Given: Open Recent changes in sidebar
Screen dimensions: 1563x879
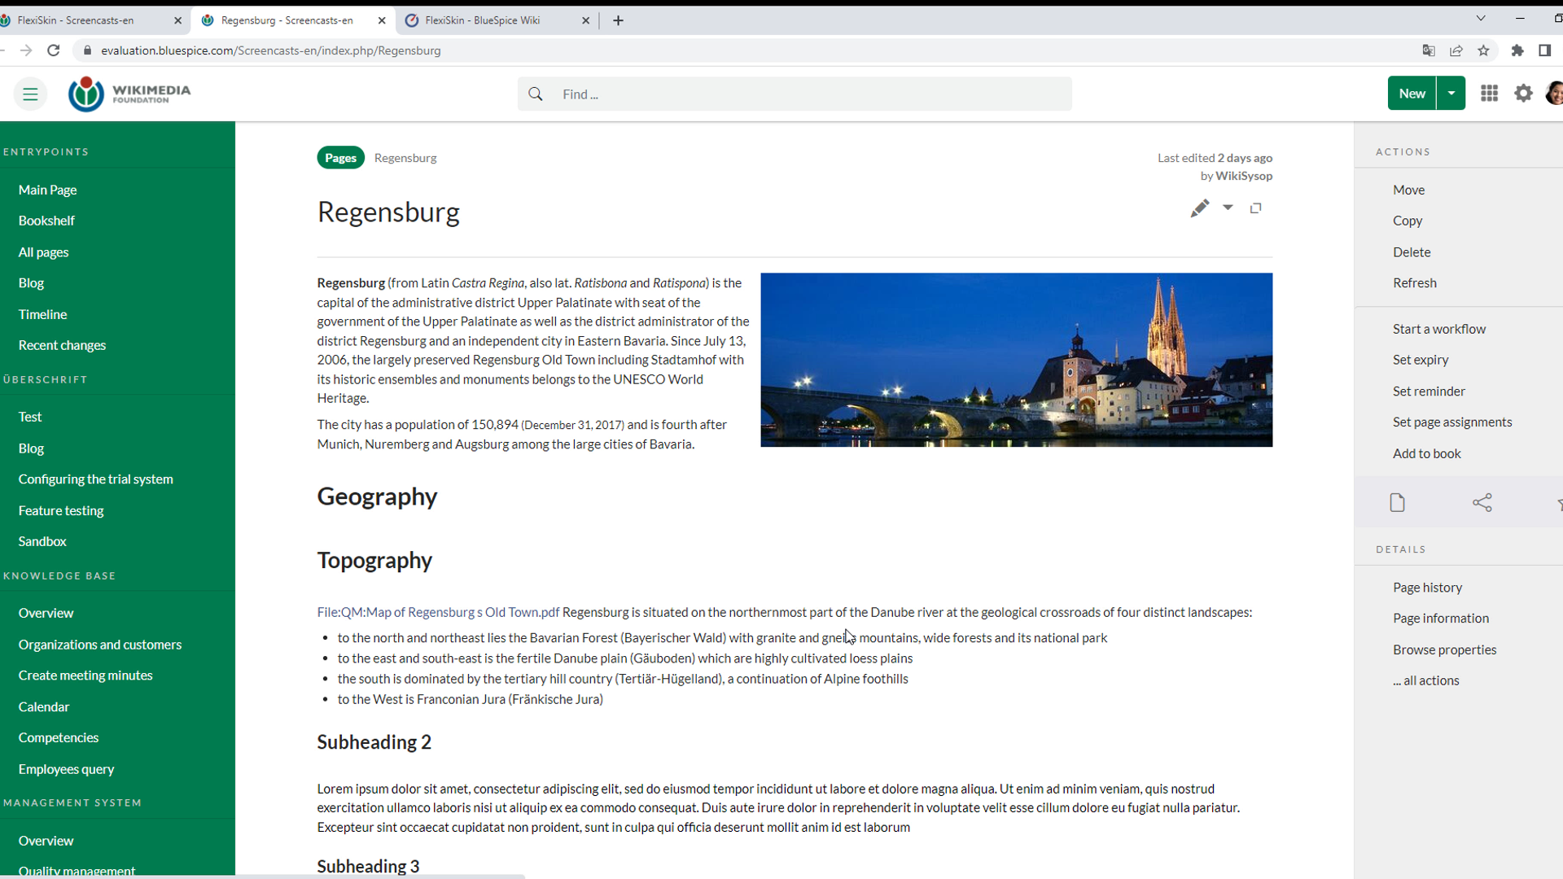Looking at the screenshot, I should (x=62, y=345).
